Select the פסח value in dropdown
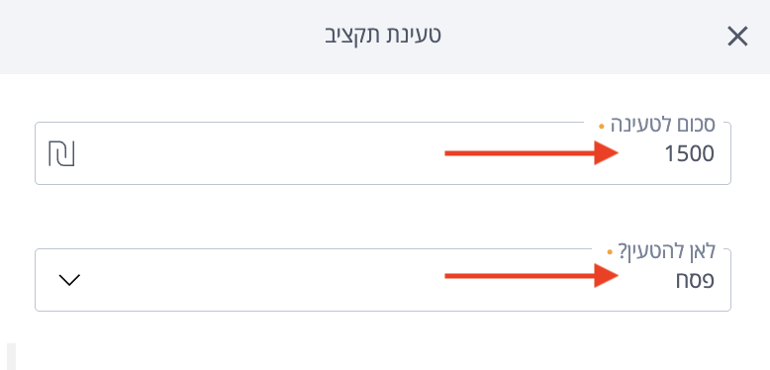Image resolution: width=770 pixels, height=370 pixels. pyautogui.click(x=695, y=281)
